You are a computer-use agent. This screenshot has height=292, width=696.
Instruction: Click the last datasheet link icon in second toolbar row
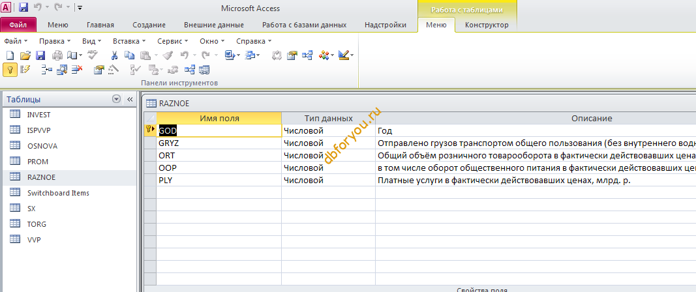[204, 70]
